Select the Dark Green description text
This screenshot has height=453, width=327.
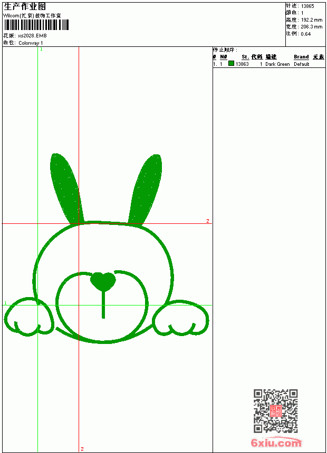[x=277, y=64]
